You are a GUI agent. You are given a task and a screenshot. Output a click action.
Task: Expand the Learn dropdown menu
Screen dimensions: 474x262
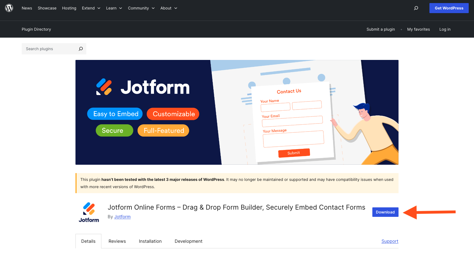tap(114, 8)
